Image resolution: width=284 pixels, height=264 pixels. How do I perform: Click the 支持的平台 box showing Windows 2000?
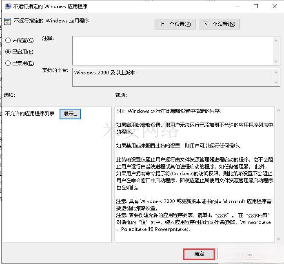173,77
